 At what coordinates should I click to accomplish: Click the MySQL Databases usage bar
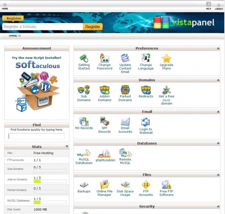[x=50, y=202]
